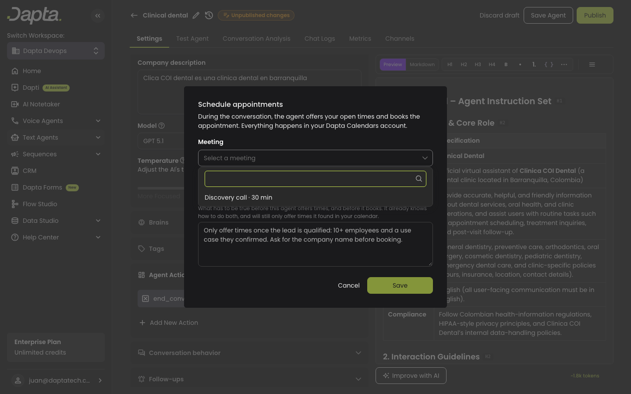Collapse the sidebar with double-chevron icon
Screen dimensions: 631x394
click(98, 16)
